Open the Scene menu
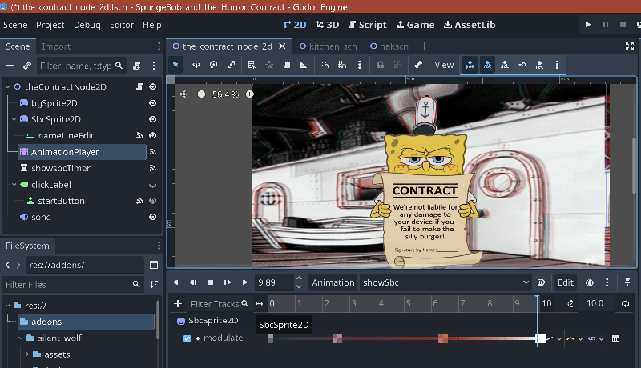The width and height of the screenshot is (641, 368). tap(15, 25)
